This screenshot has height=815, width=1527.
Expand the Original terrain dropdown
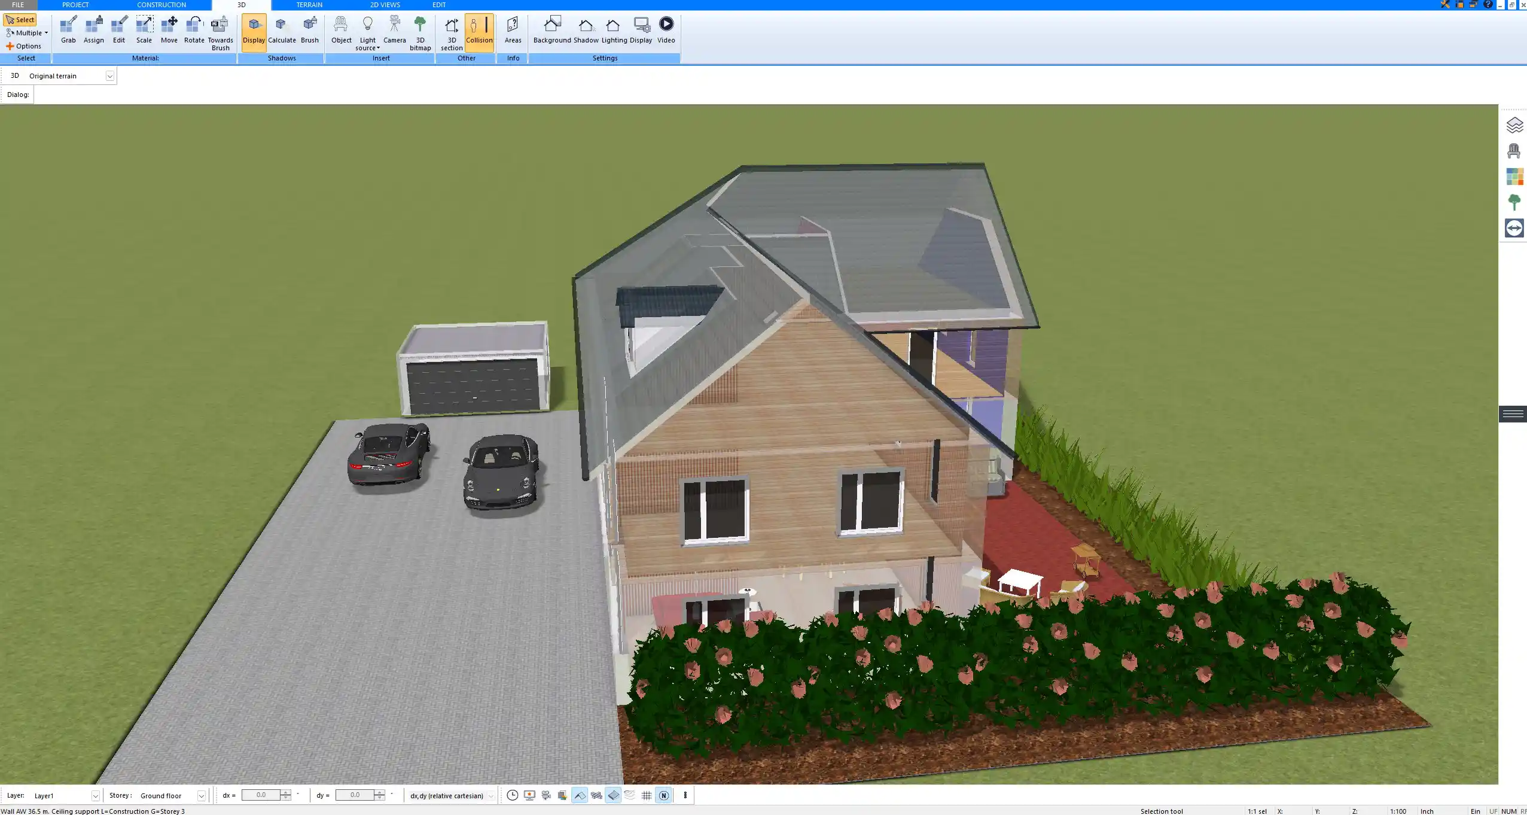coord(109,76)
